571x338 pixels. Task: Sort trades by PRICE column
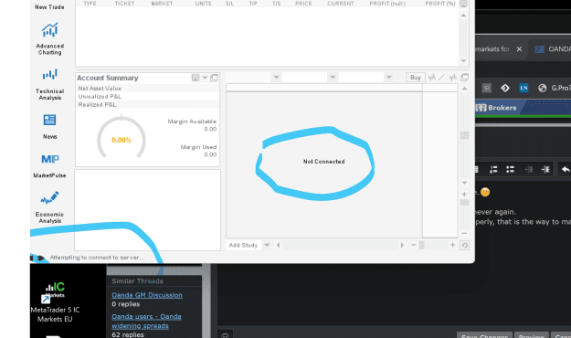[303, 4]
